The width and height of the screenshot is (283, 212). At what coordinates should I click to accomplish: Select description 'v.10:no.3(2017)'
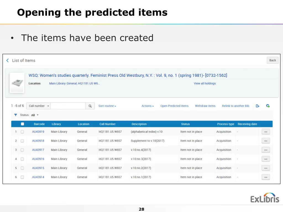tap(141, 159)
